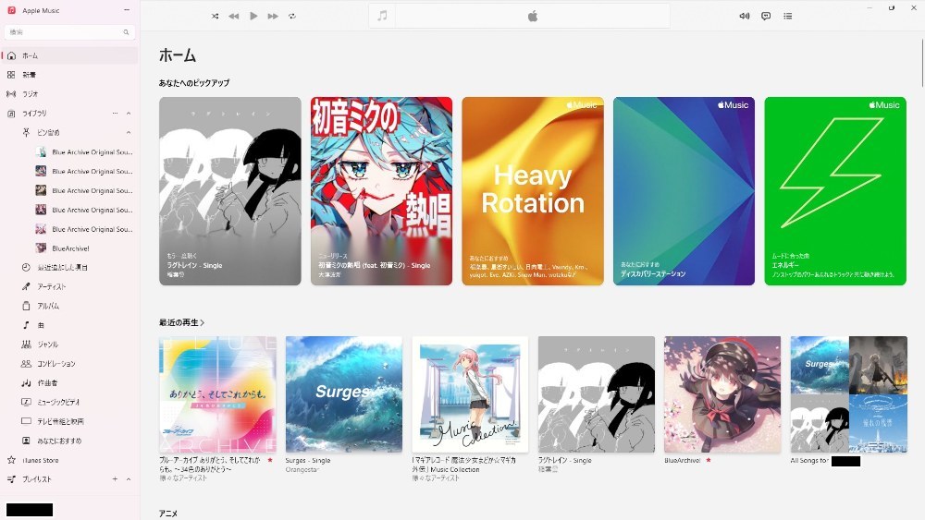Toggle shuffle playback
Viewport: 925px width, 520px height.
pyautogui.click(x=216, y=16)
